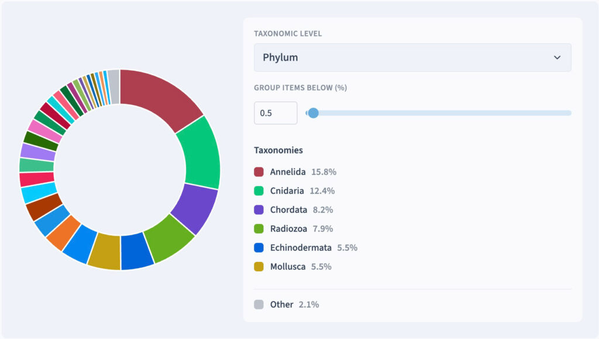Screen dimensions: 599x339
Task: Click the purple Chordata donut segment
Action: (195, 208)
